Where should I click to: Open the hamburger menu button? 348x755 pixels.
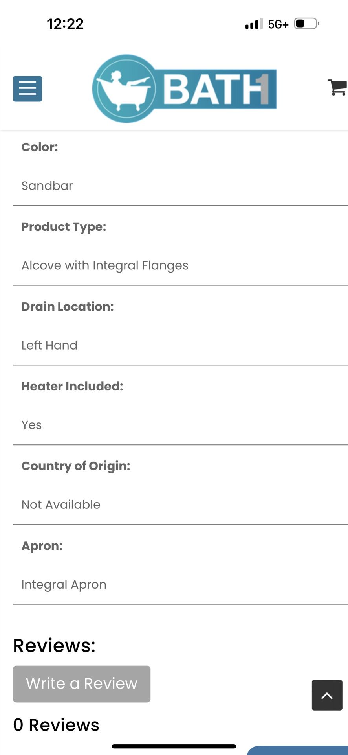point(27,88)
